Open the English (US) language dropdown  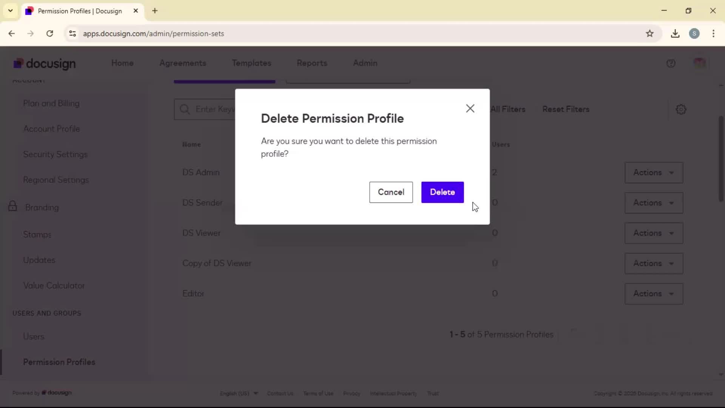point(239,393)
